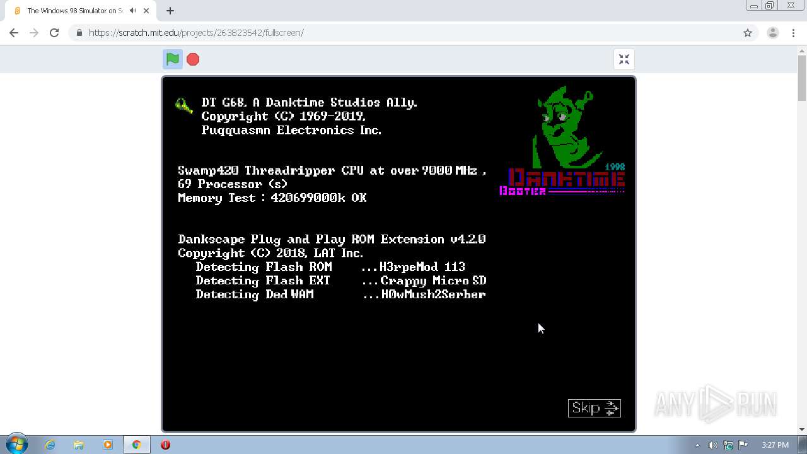Image resolution: width=807 pixels, height=454 pixels.
Task: Click 'Copyright (C) 2018, LAT Inc.' text
Action: tap(270, 253)
